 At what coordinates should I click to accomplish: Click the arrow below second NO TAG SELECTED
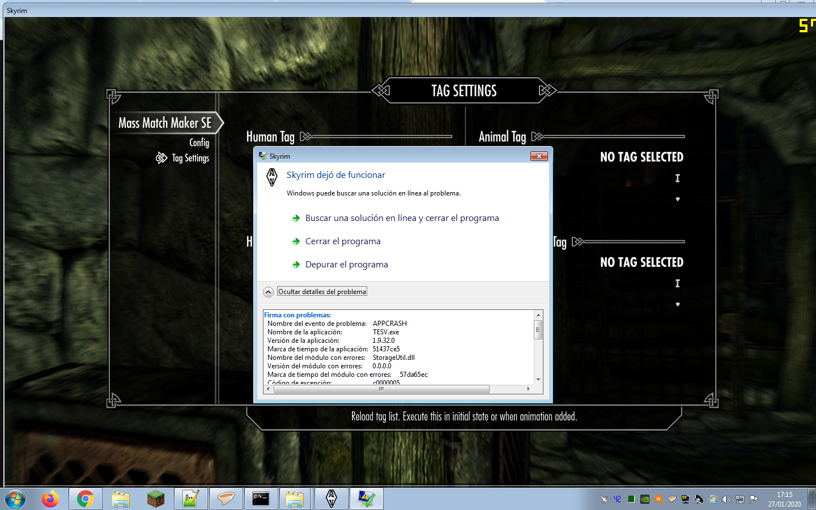tap(678, 305)
